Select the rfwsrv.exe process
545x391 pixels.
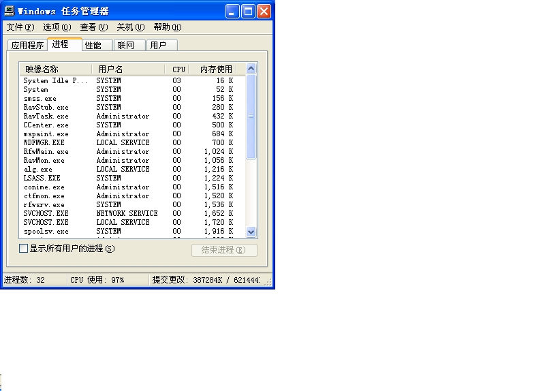coord(132,205)
